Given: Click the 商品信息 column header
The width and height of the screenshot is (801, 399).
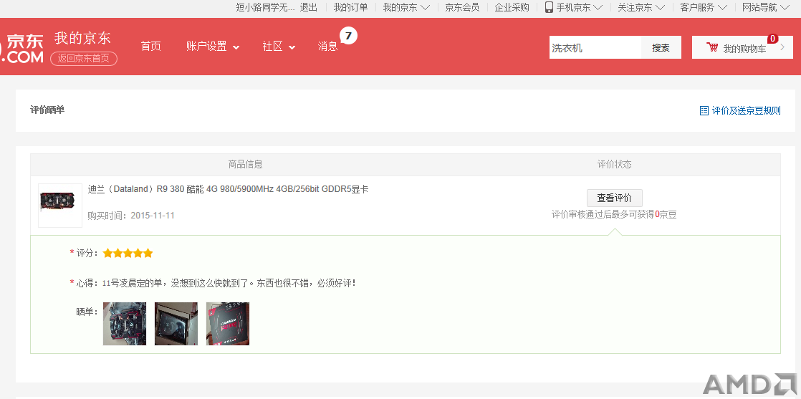Looking at the screenshot, I should 246,165.
